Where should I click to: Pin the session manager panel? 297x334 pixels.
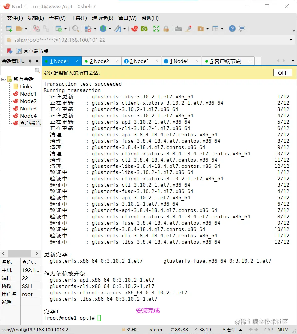[x=30, y=61]
